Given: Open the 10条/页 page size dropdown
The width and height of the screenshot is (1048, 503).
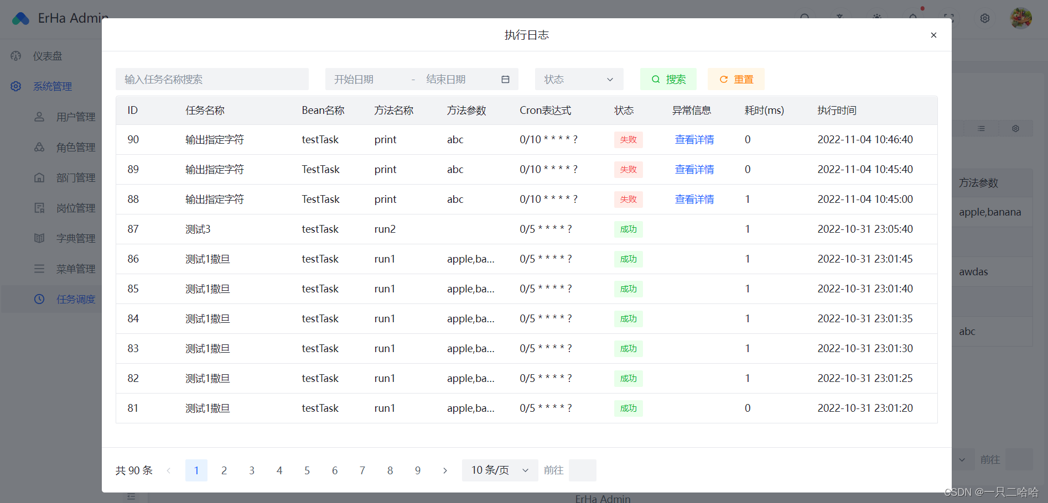Looking at the screenshot, I should (x=499, y=470).
